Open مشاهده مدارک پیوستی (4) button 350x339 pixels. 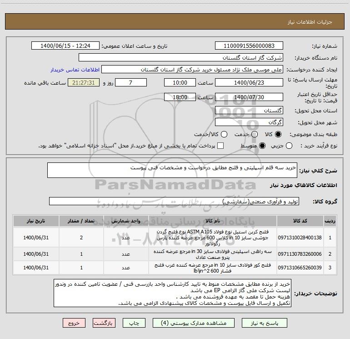pyautogui.click(x=194, y=323)
